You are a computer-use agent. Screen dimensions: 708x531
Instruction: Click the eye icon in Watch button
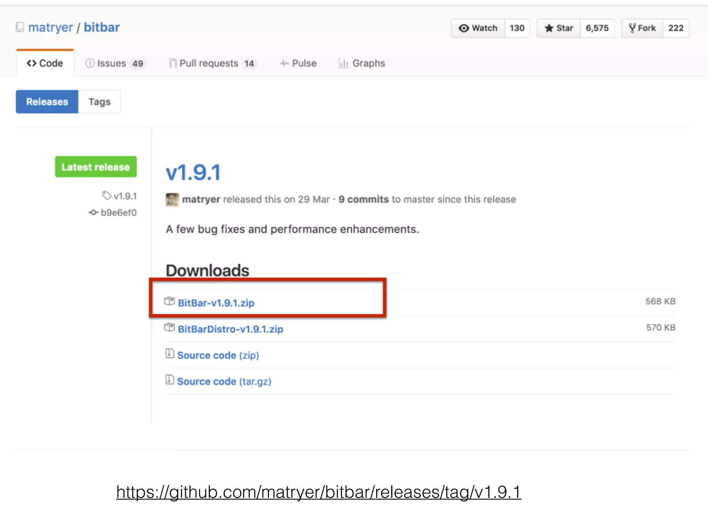(464, 28)
